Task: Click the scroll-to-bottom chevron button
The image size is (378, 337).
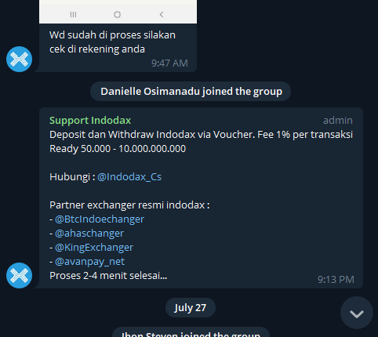Action: [357, 313]
